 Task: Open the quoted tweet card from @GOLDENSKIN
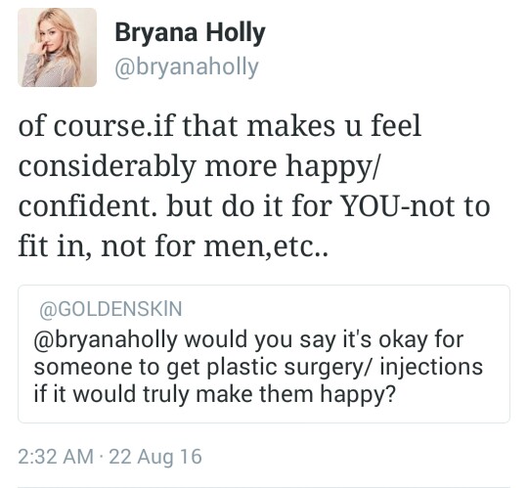[x=264, y=354]
